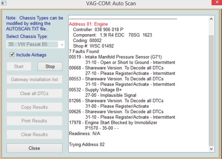Click the Clear Results button
This screenshot has width=222, height=159.
point(34,135)
